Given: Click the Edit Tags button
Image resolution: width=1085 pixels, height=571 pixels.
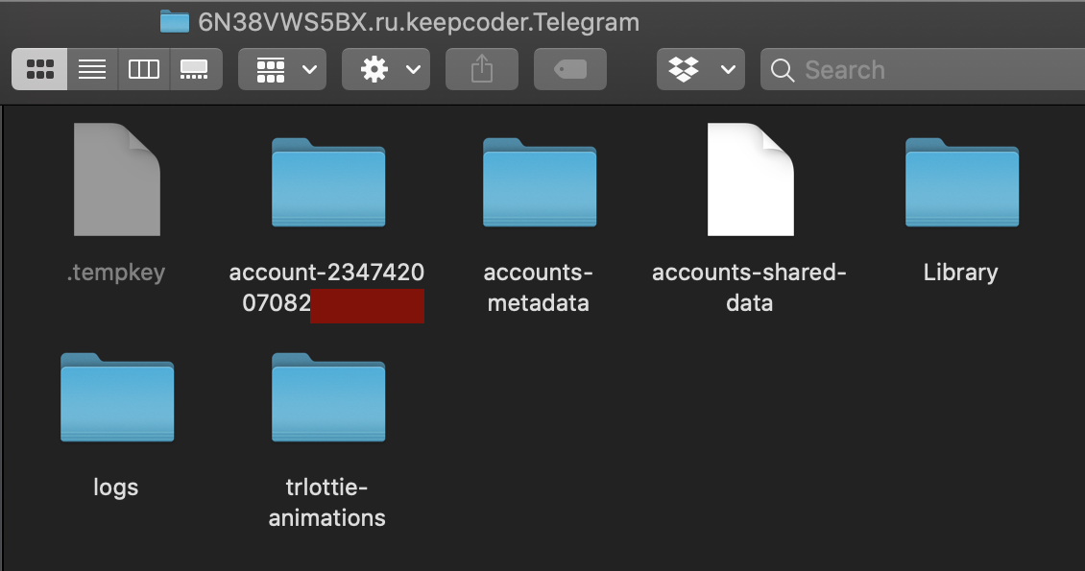Looking at the screenshot, I should coord(570,69).
